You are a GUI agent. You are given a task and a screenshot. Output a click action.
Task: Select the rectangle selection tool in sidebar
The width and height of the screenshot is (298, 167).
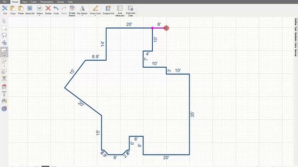(4, 28)
